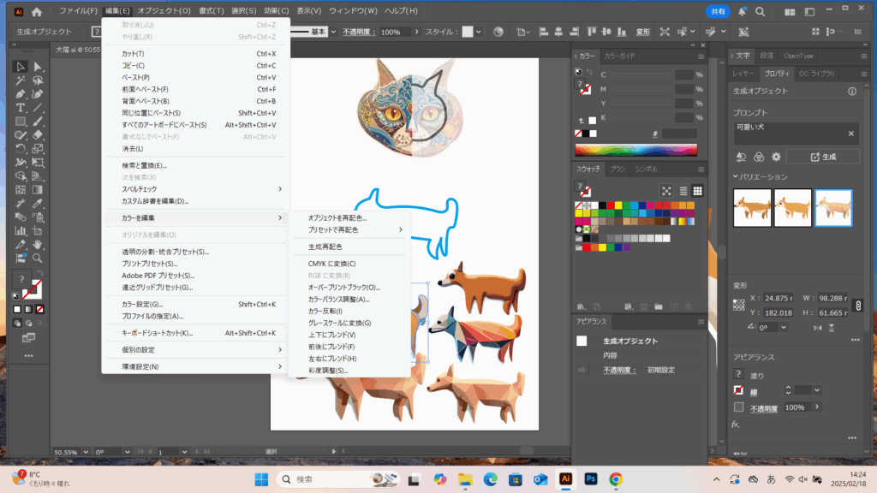Image resolution: width=877 pixels, height=493 pixels.
Task: Collapse the バリエーション section
Action: tap(735, 177)
